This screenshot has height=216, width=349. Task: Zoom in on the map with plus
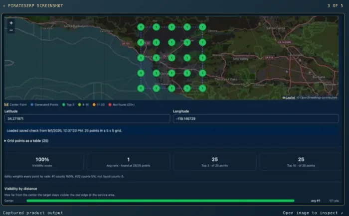tap(11, 23)
